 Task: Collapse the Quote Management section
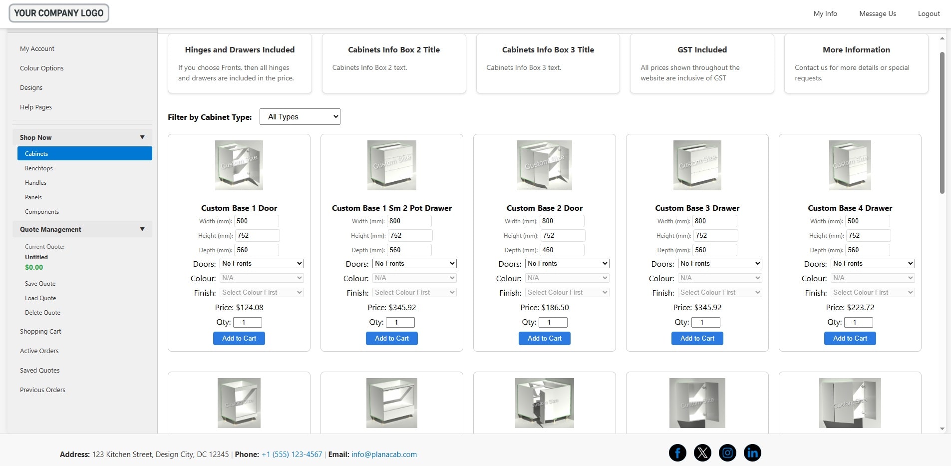(142, 229)
